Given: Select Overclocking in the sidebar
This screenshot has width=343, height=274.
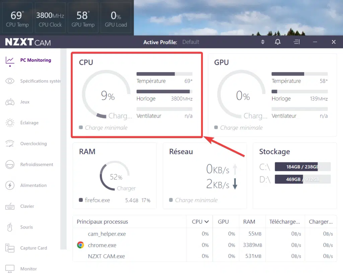Looking at the screenshot, I should (33, 144).
